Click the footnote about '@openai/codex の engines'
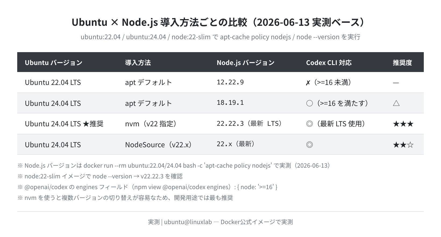Viewport: 441px width, 237px height. point(147,187)
